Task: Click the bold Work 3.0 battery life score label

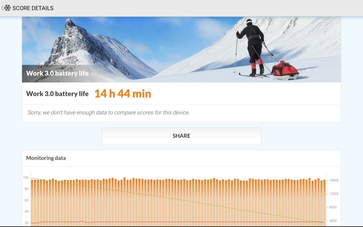Action: [57, 94]
